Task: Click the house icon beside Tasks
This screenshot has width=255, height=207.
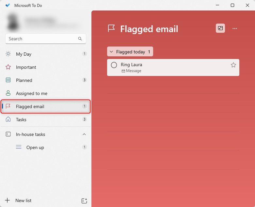Action: pyautogui.click(x=8, y=119)
